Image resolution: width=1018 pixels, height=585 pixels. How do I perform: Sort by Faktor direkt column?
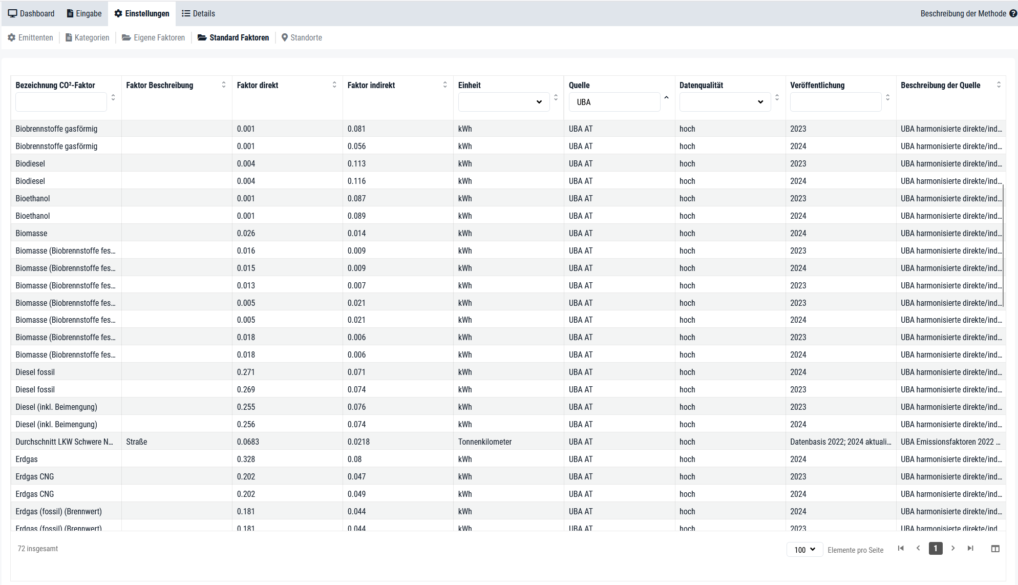click(334, 85)
